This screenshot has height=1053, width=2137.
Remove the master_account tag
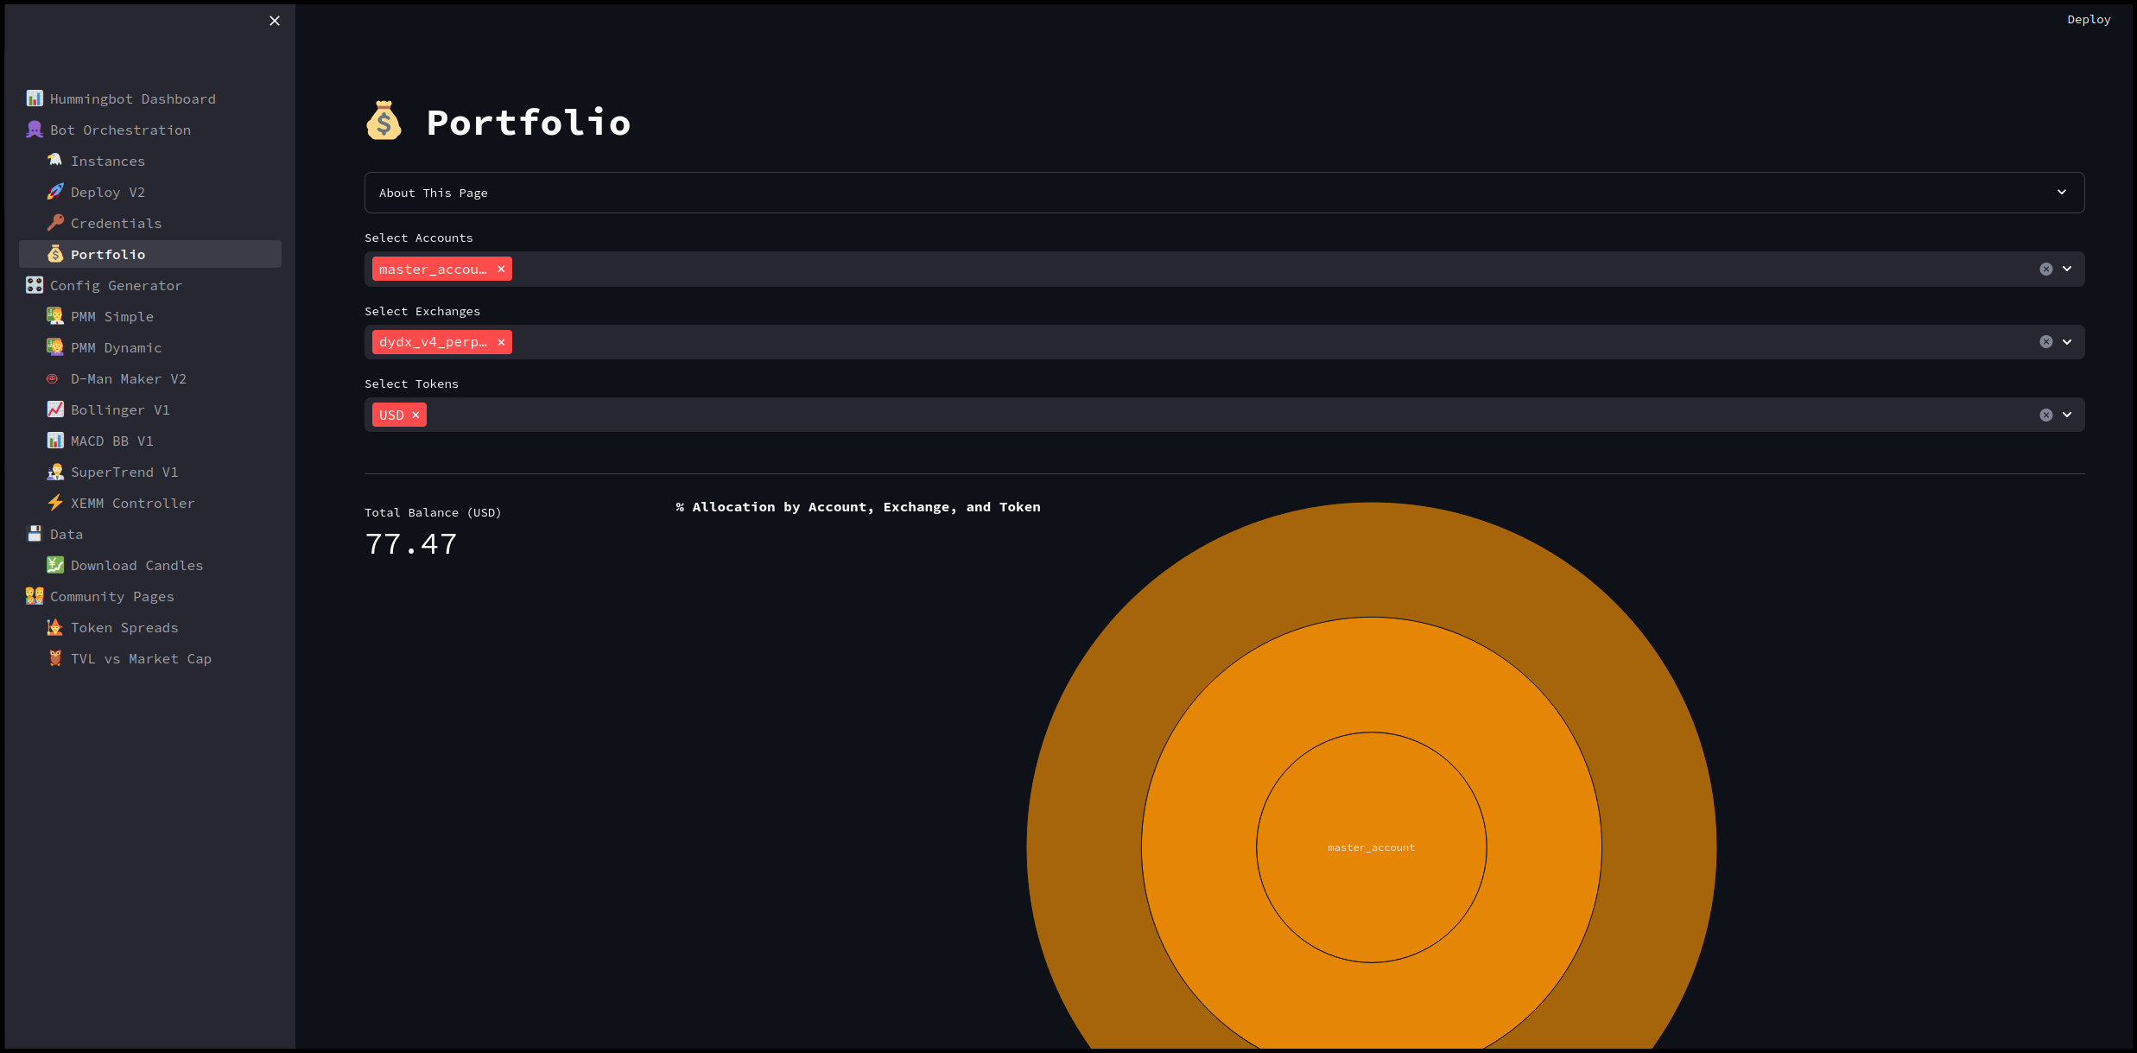[x=501, y=270]
